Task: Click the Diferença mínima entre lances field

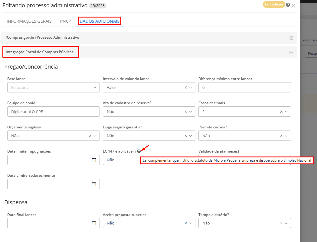Action: pyautogui.click(x=244, y=87)
